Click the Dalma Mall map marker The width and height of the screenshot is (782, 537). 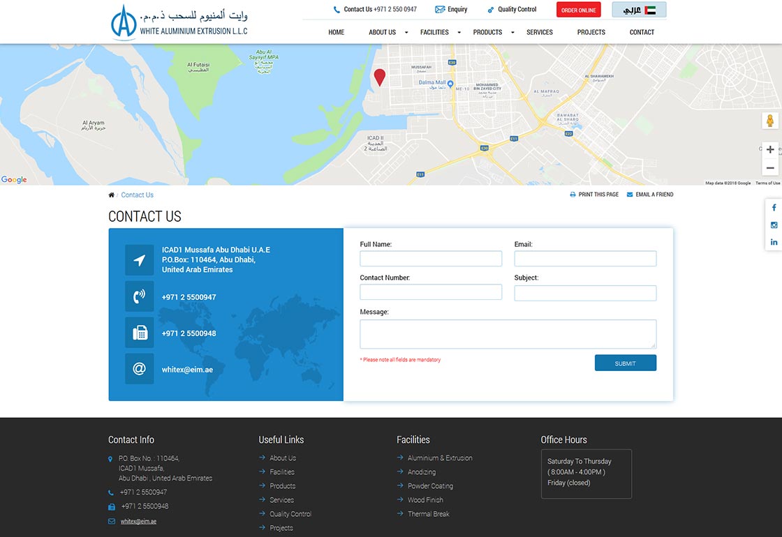pyautogui.click(x=450, y=84)
